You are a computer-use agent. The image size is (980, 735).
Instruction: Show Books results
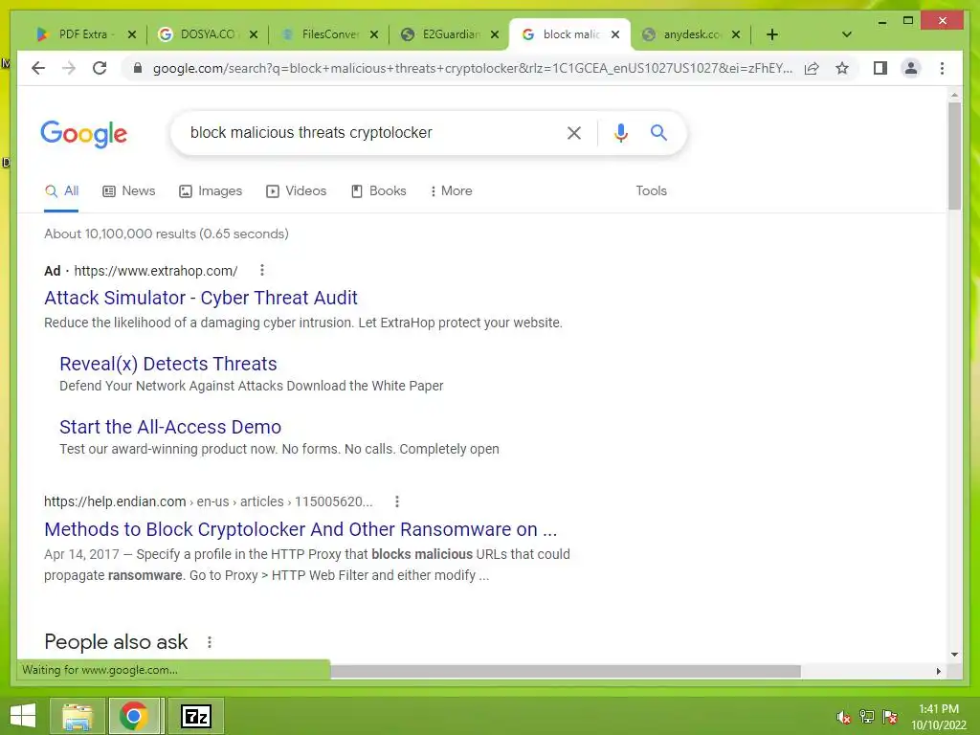tap(379, 191)
